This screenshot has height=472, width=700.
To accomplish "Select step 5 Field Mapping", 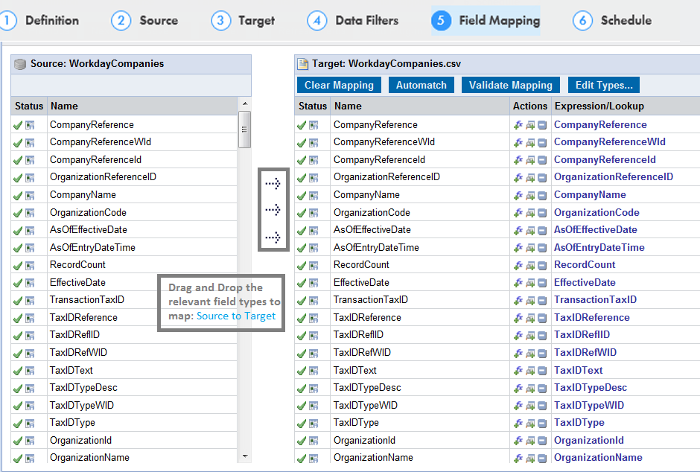I will click(486, 21).
